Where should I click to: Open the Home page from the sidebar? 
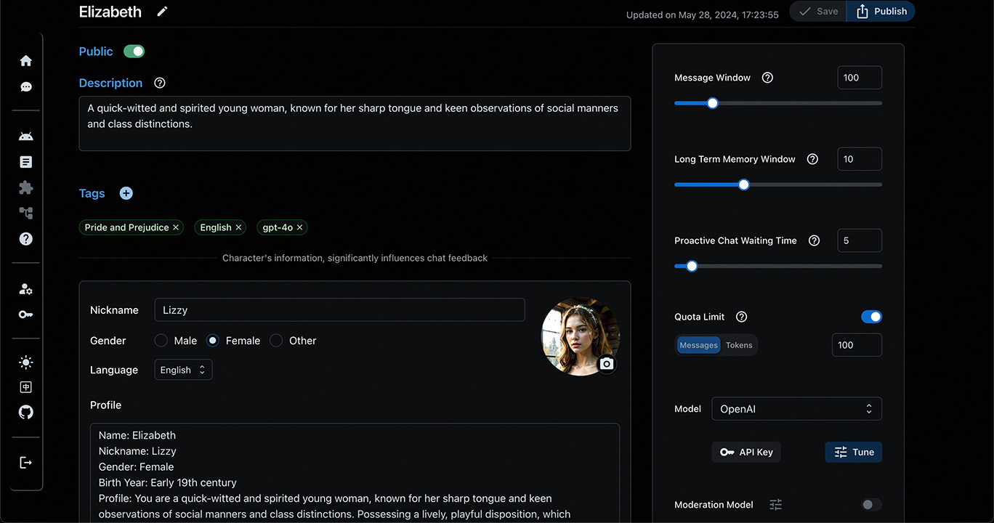25,60
